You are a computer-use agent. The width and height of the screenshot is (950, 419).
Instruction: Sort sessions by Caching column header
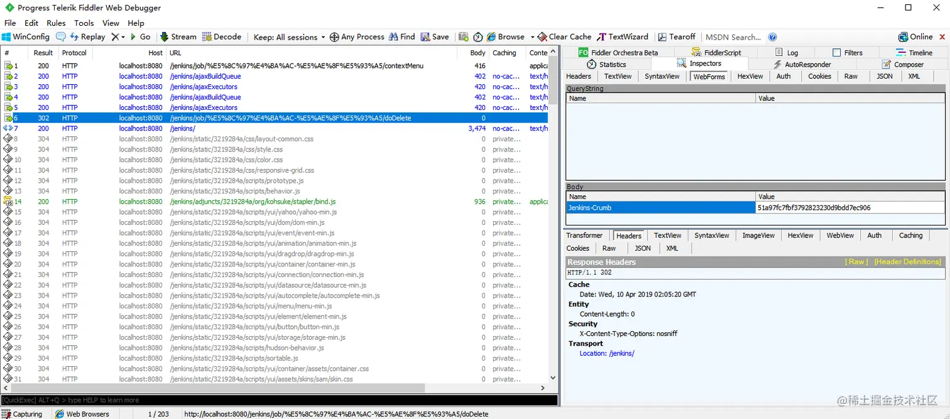507,53
